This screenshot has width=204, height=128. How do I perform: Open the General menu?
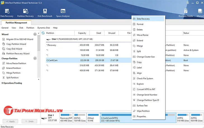(x=5, y=28)
